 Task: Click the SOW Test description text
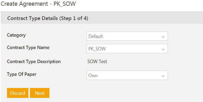pos(97,62)
